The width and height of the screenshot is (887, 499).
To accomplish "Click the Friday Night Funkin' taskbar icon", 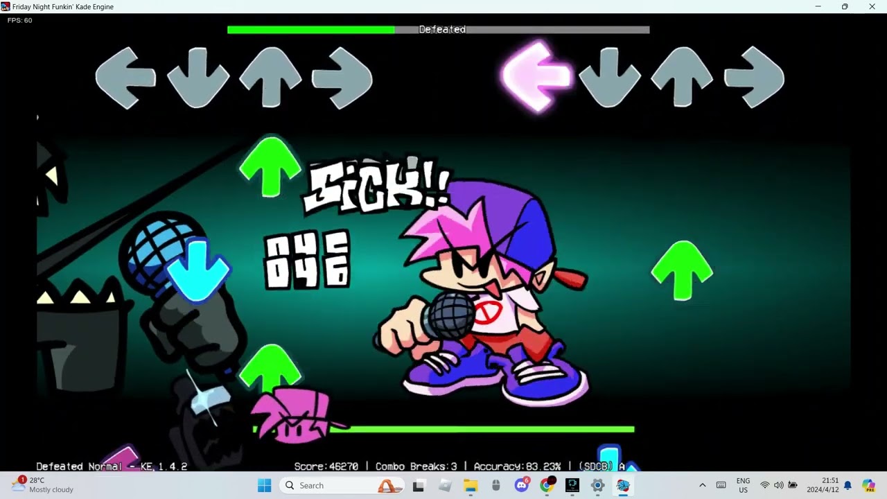I will [623, 485].
